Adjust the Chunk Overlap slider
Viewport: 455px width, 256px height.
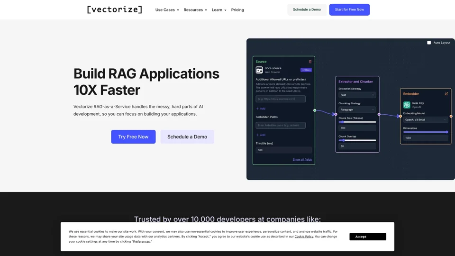click(357, 140)
